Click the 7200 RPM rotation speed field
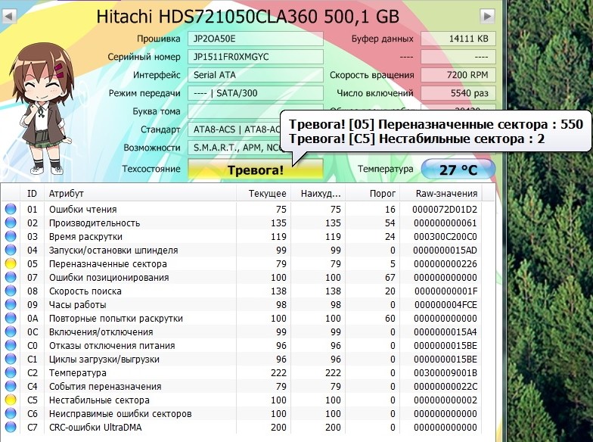The height and width of the screenshot is (442, 593). point(458,75)
